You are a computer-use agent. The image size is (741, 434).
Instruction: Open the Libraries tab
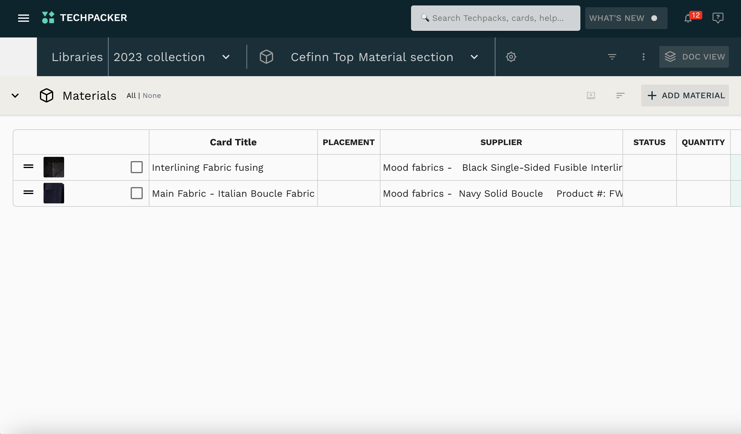pyautogui.click(x=77, y=57)
